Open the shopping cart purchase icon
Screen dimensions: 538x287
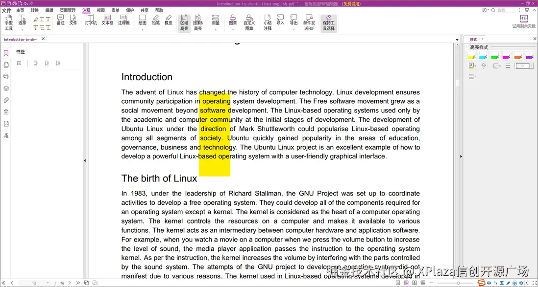[526, 10]
